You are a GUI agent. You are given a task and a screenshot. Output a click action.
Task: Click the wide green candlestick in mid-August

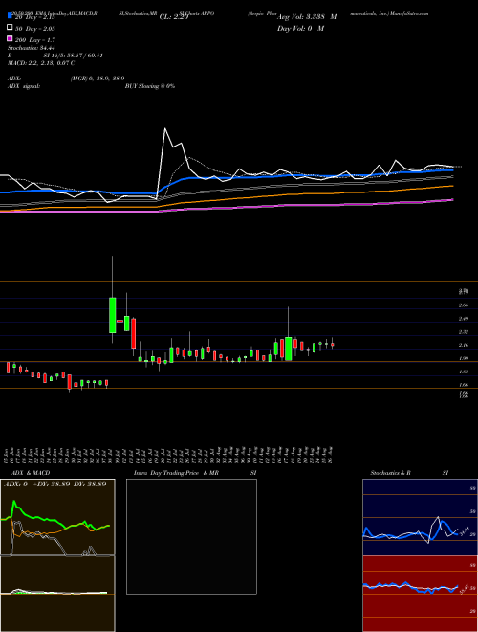288,349
